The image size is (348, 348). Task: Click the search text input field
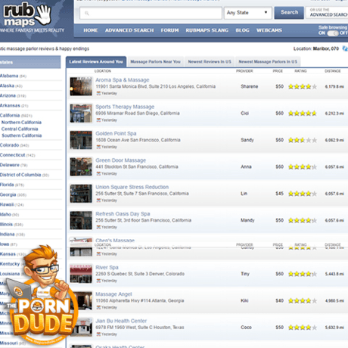[x=151, y=13]
